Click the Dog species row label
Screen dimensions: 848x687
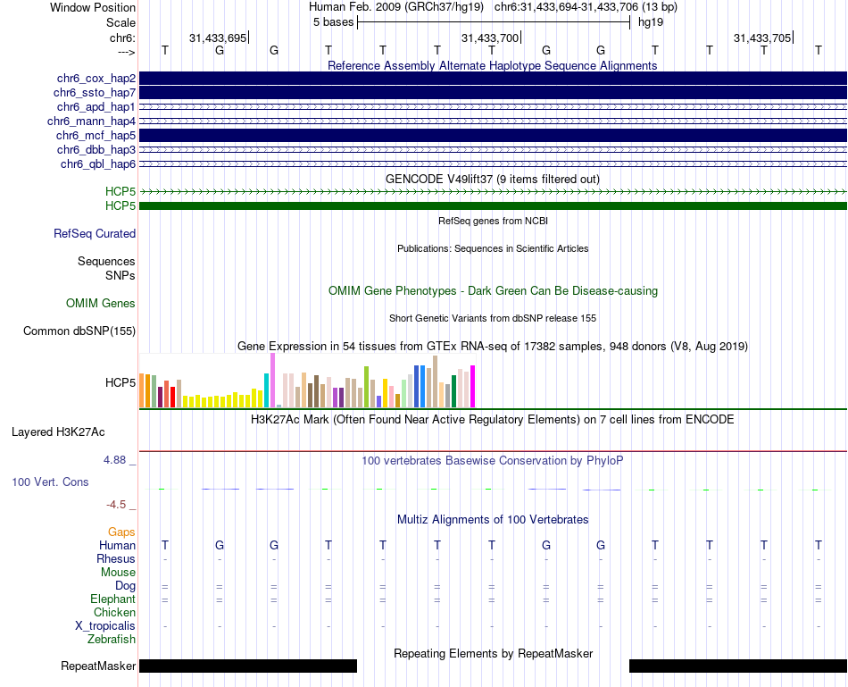coord(125,586)
